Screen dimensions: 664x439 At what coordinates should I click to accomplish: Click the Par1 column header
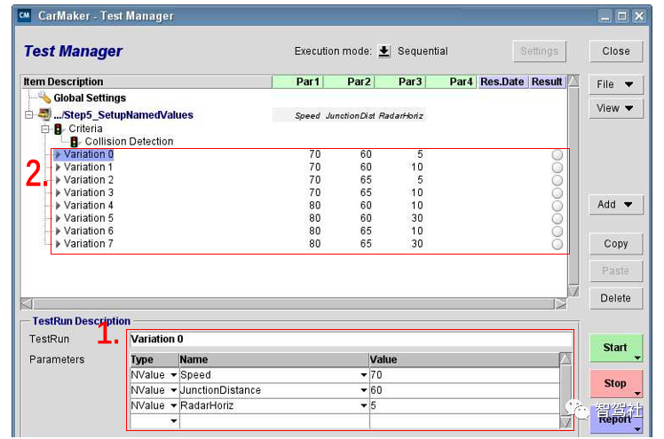(297, 82)
